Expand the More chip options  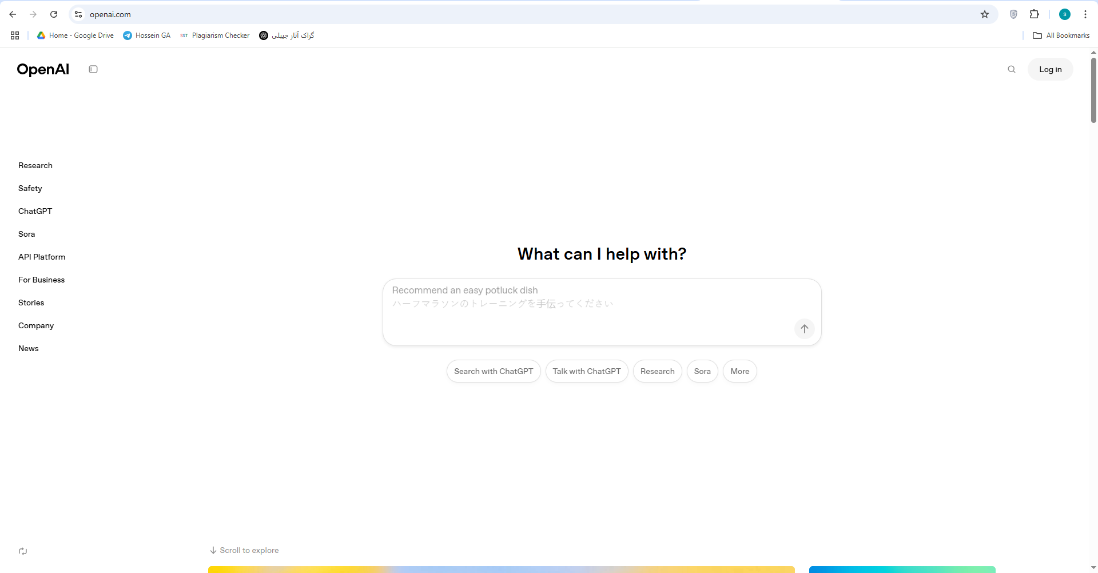[740, 371]
